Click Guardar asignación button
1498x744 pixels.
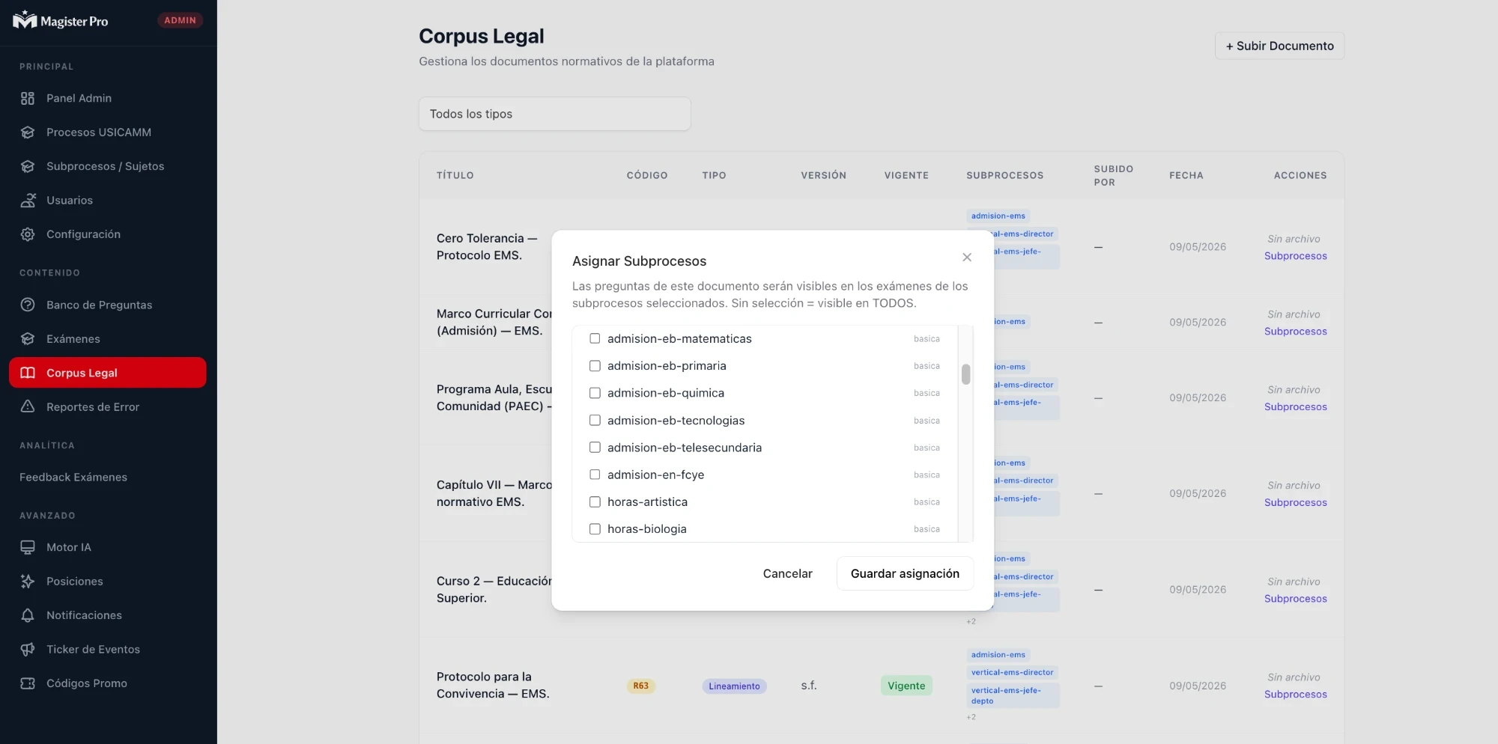[905, 573]
